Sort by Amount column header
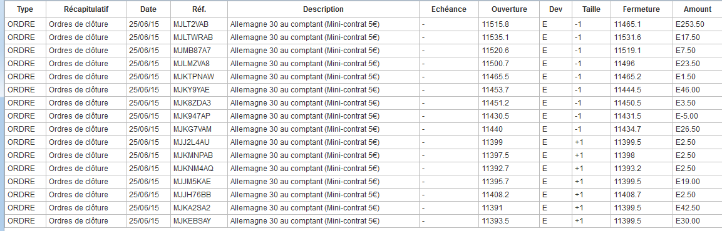This screenshot has height=231, width=722. tap(697, 9)
